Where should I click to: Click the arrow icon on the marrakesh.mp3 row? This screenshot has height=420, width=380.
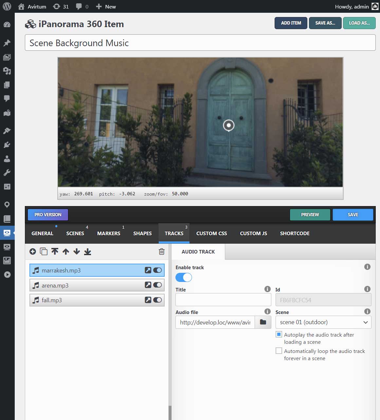[148, 270]
